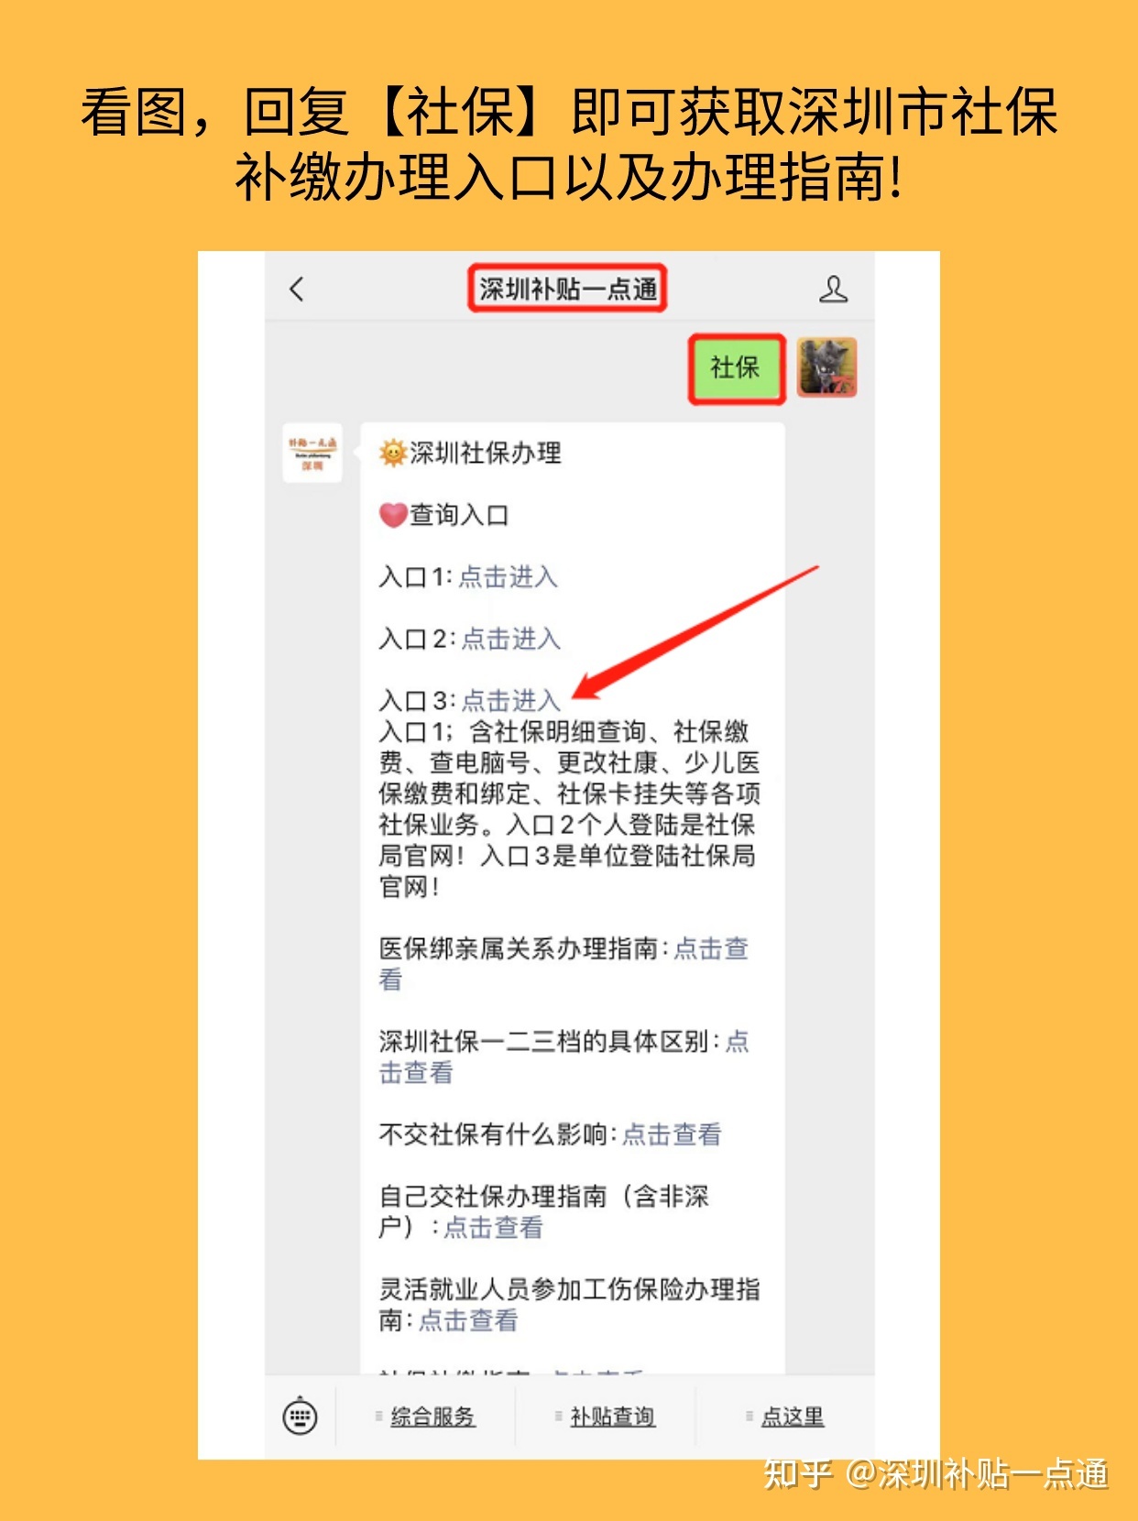Open 不交社保有什么影响 点击查看 link
The image size is (1138, 1521).
point(672,1134)
